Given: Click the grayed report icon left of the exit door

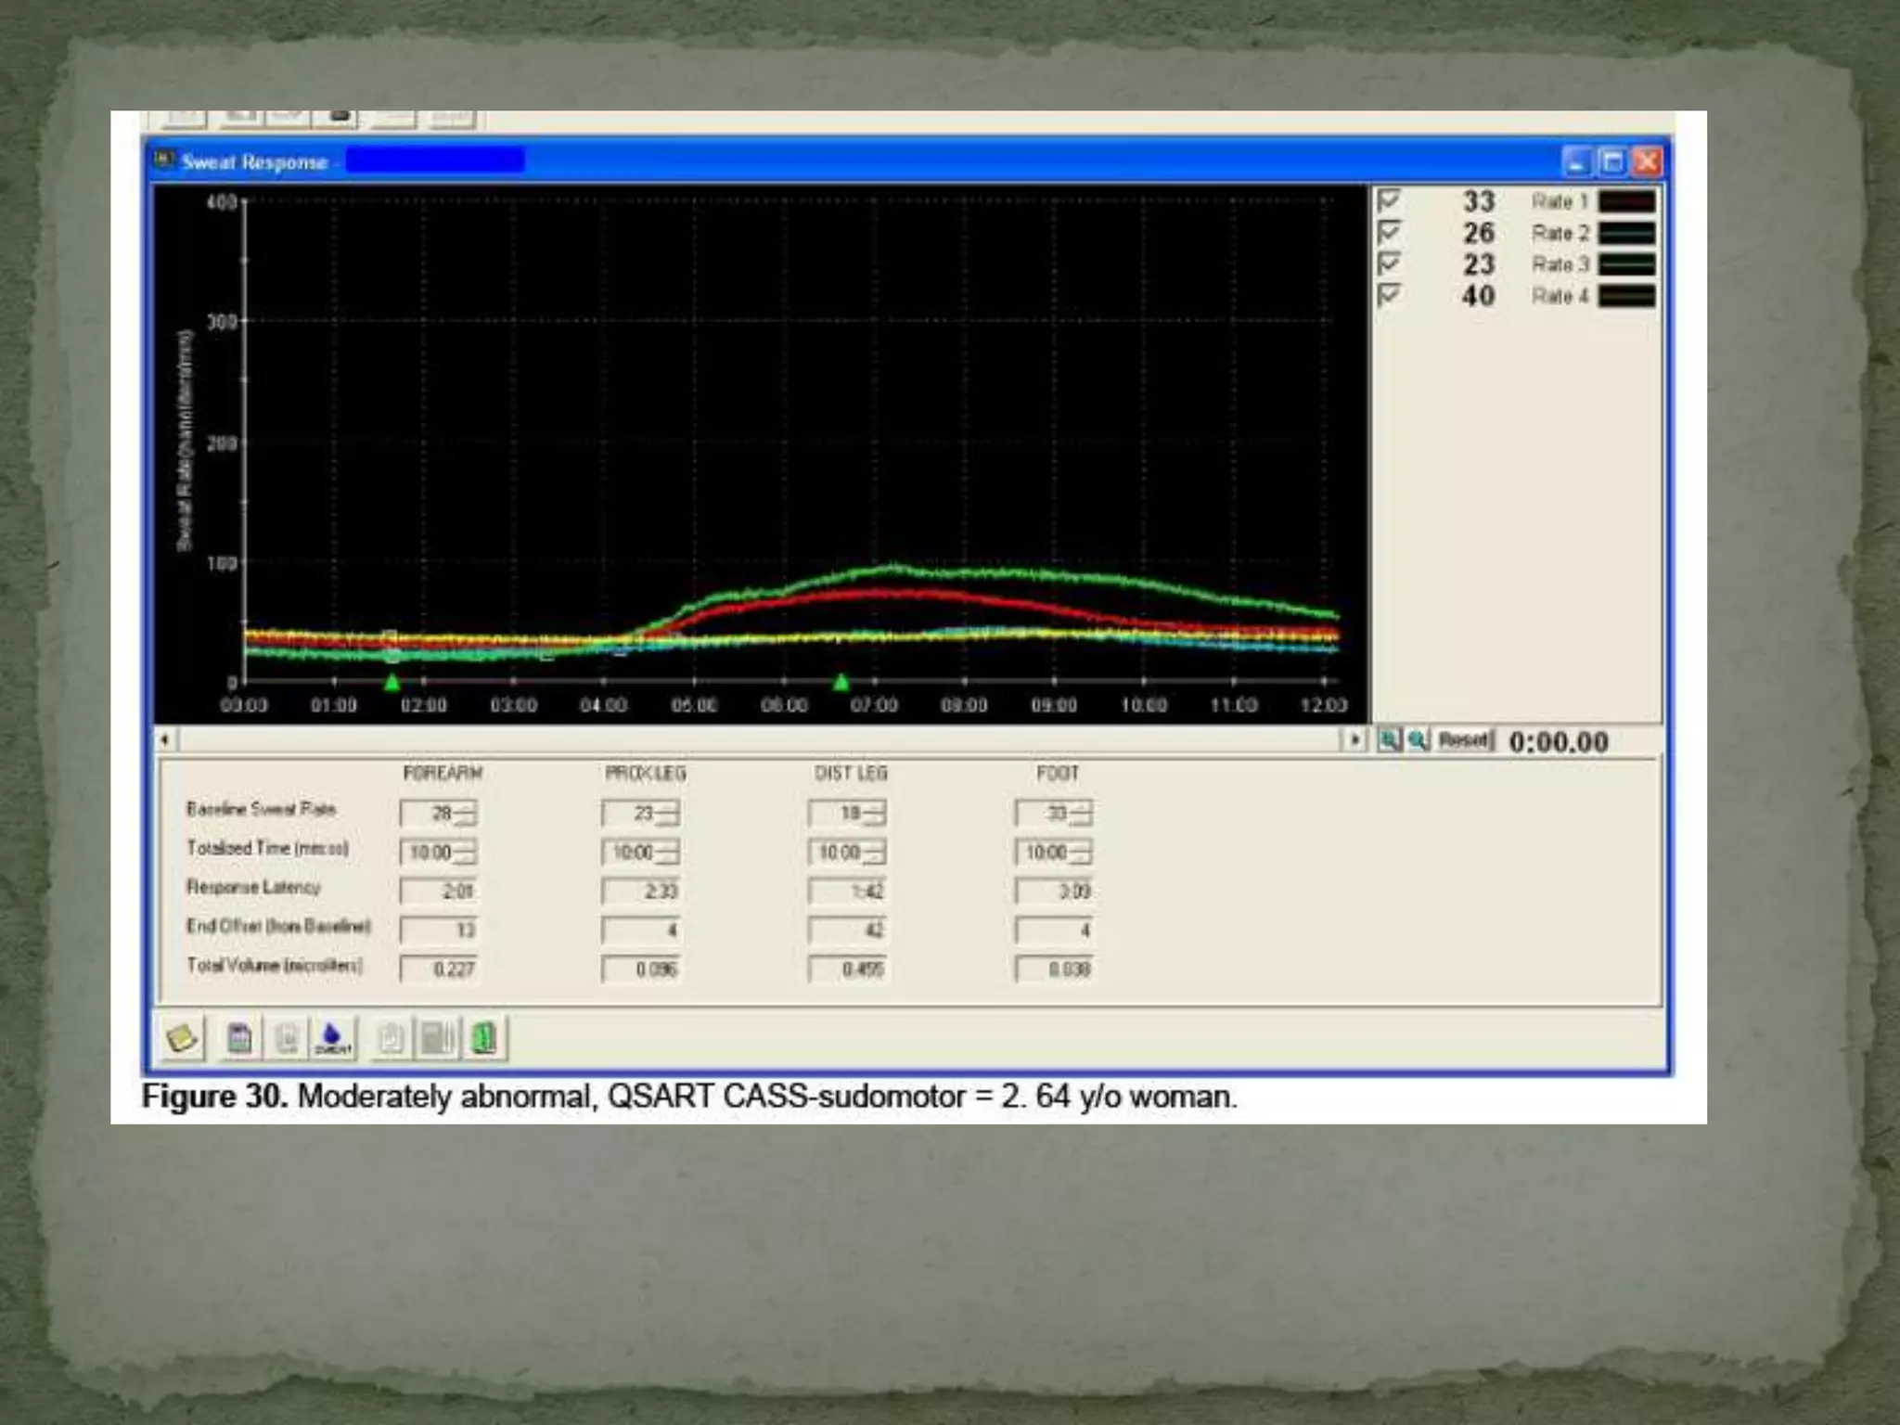Looking at the screenshot, I should (x=437, y=1038).
